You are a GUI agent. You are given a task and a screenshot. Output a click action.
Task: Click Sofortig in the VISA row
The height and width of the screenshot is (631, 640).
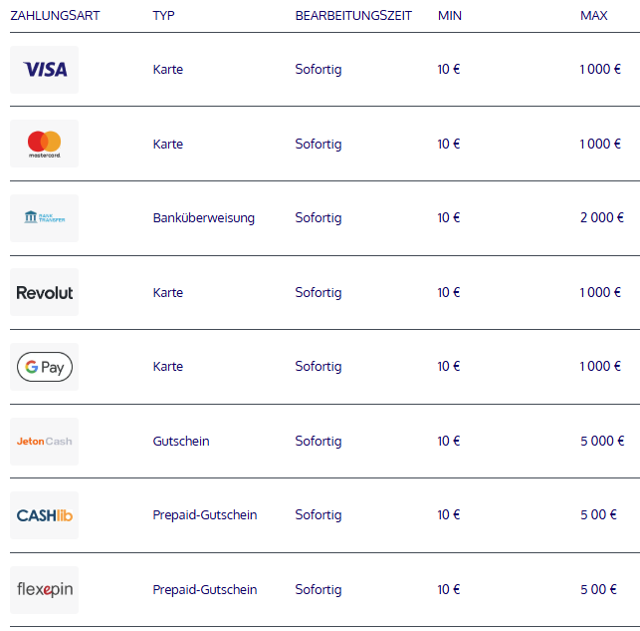click(x=319, y=70)
